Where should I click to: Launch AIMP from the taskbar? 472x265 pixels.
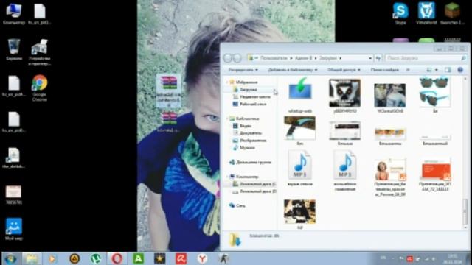[74, 258]
